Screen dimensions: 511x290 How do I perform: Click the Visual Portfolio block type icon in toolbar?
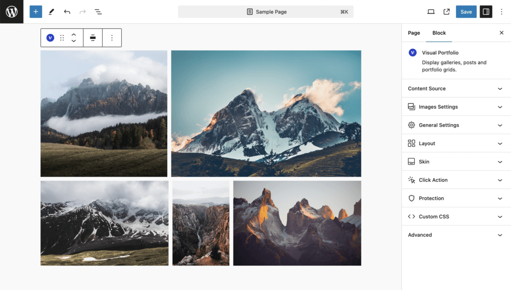(50, 38)
